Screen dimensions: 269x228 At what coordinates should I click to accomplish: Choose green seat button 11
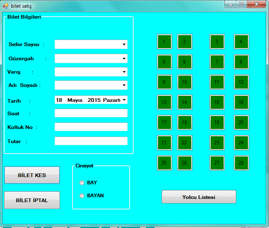[x=217, y=82]
